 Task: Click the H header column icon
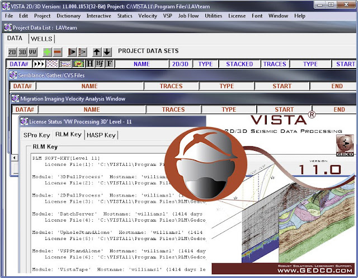89,64
